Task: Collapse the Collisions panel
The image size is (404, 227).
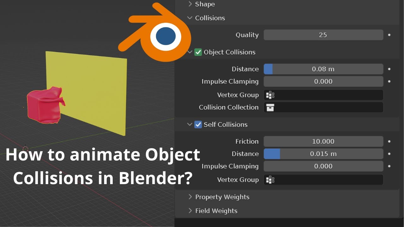Action: [x=190, y=18]
